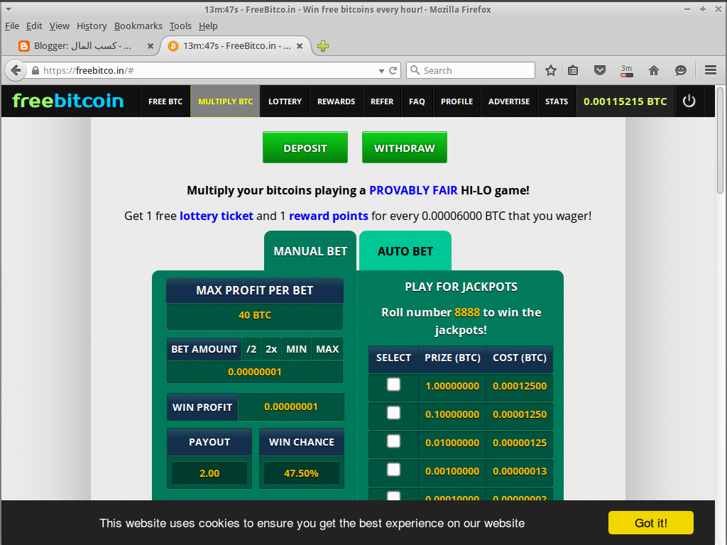Open the Edit menu
The height and width of the screenshot is (545, 727).
[34, 26]
